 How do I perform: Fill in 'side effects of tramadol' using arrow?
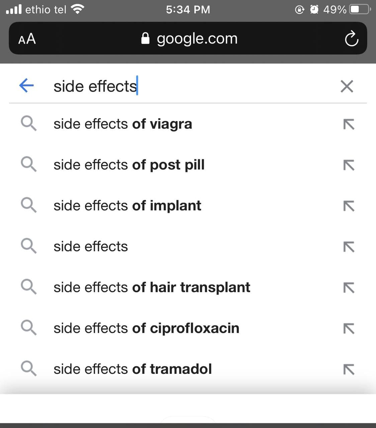(349, 369)
